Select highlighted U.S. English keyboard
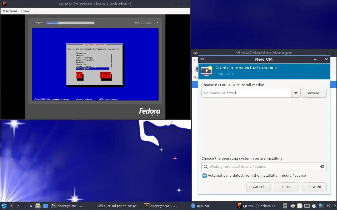Screen dimensions: 337x210 [92, 69]
